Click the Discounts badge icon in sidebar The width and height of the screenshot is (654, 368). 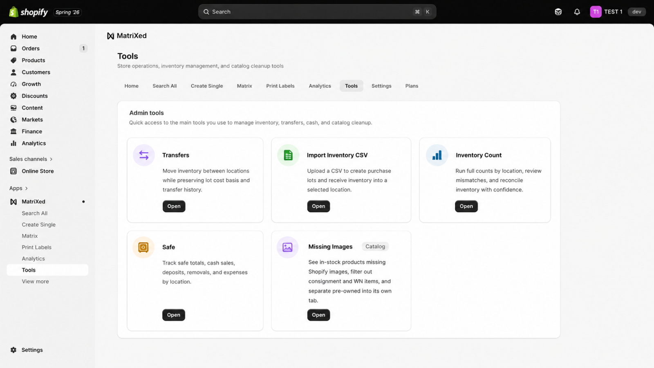click(x=13, y=96)
